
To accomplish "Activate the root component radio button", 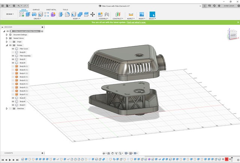I will [x=42, y=31].
